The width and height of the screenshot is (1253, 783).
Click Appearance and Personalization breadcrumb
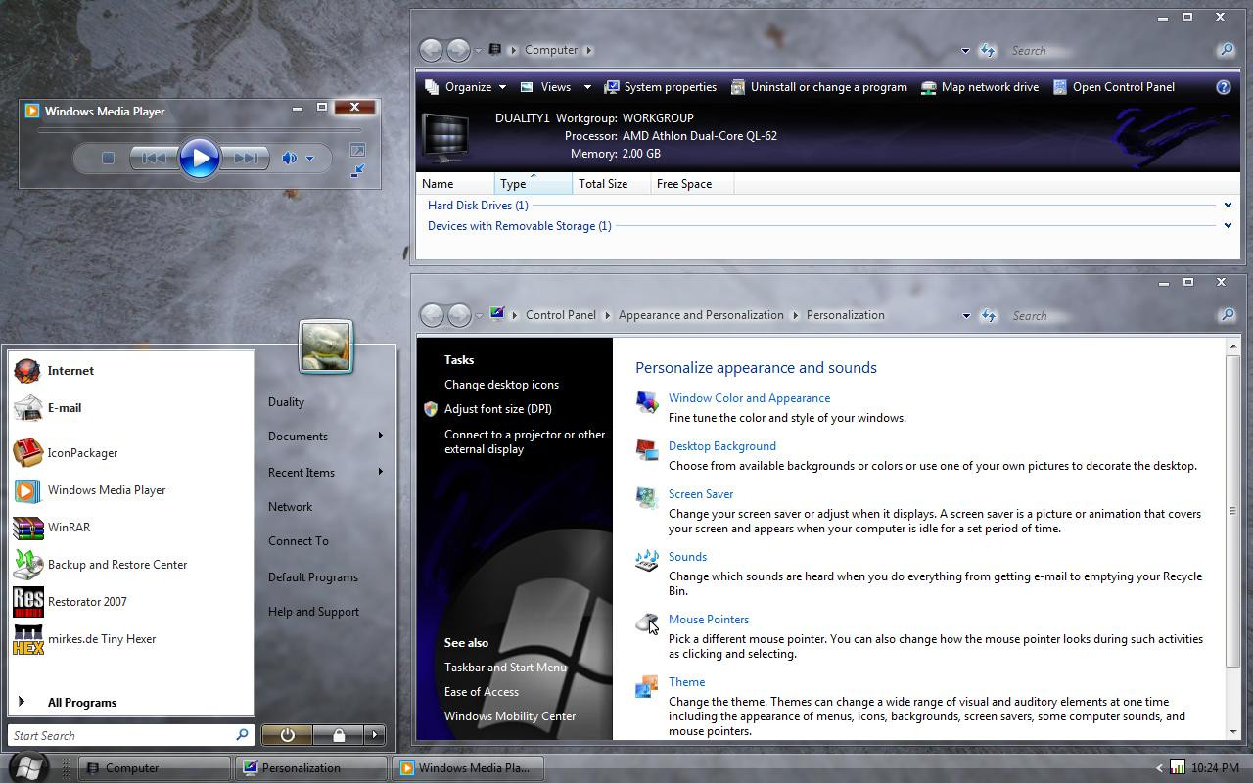701,315
